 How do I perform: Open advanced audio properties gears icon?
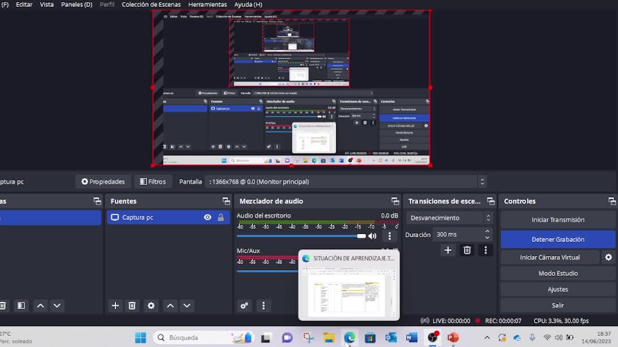(244, 306)
